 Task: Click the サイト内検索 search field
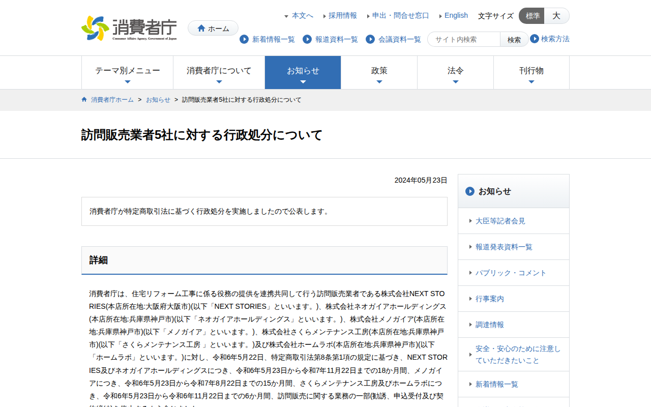(464, 39)
